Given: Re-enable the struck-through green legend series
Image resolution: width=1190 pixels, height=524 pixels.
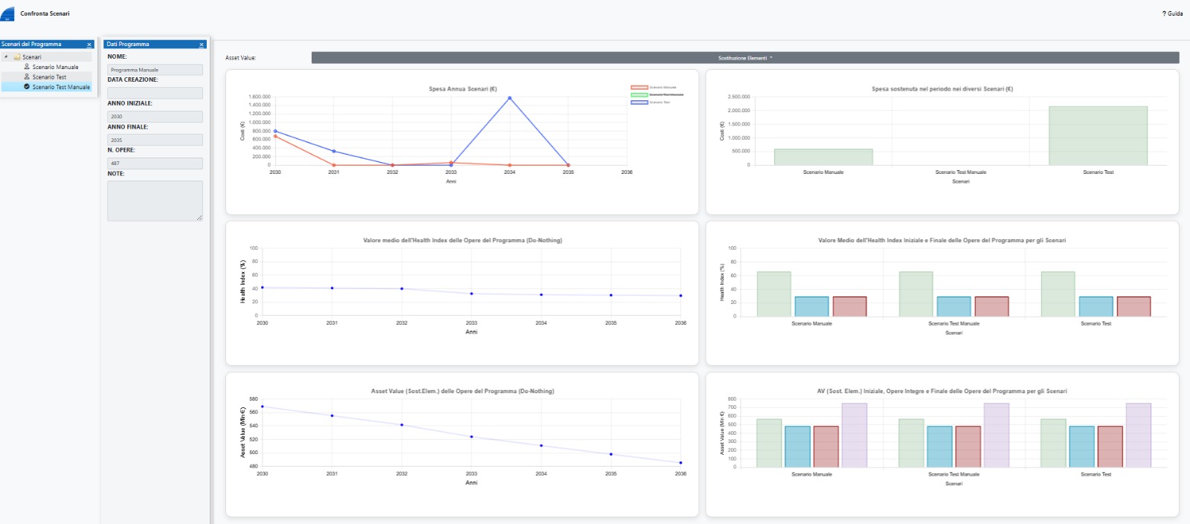Looking at the screenshot, I should [x=639, y=95].
